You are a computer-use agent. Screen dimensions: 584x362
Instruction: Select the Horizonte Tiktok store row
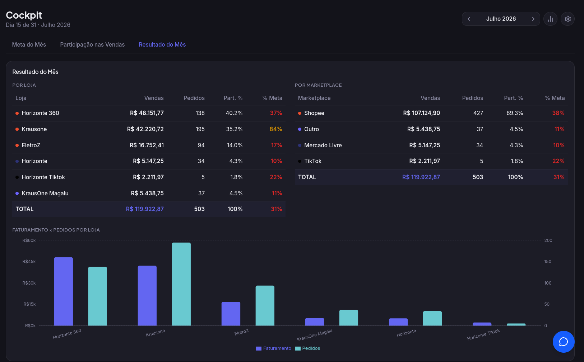[149, 177]
